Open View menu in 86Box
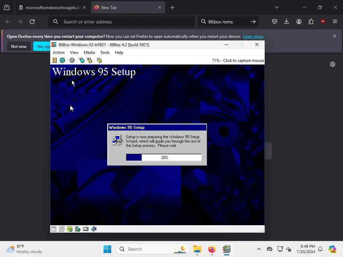The width and height of the screenshot is (343, 257). point(74,53)
